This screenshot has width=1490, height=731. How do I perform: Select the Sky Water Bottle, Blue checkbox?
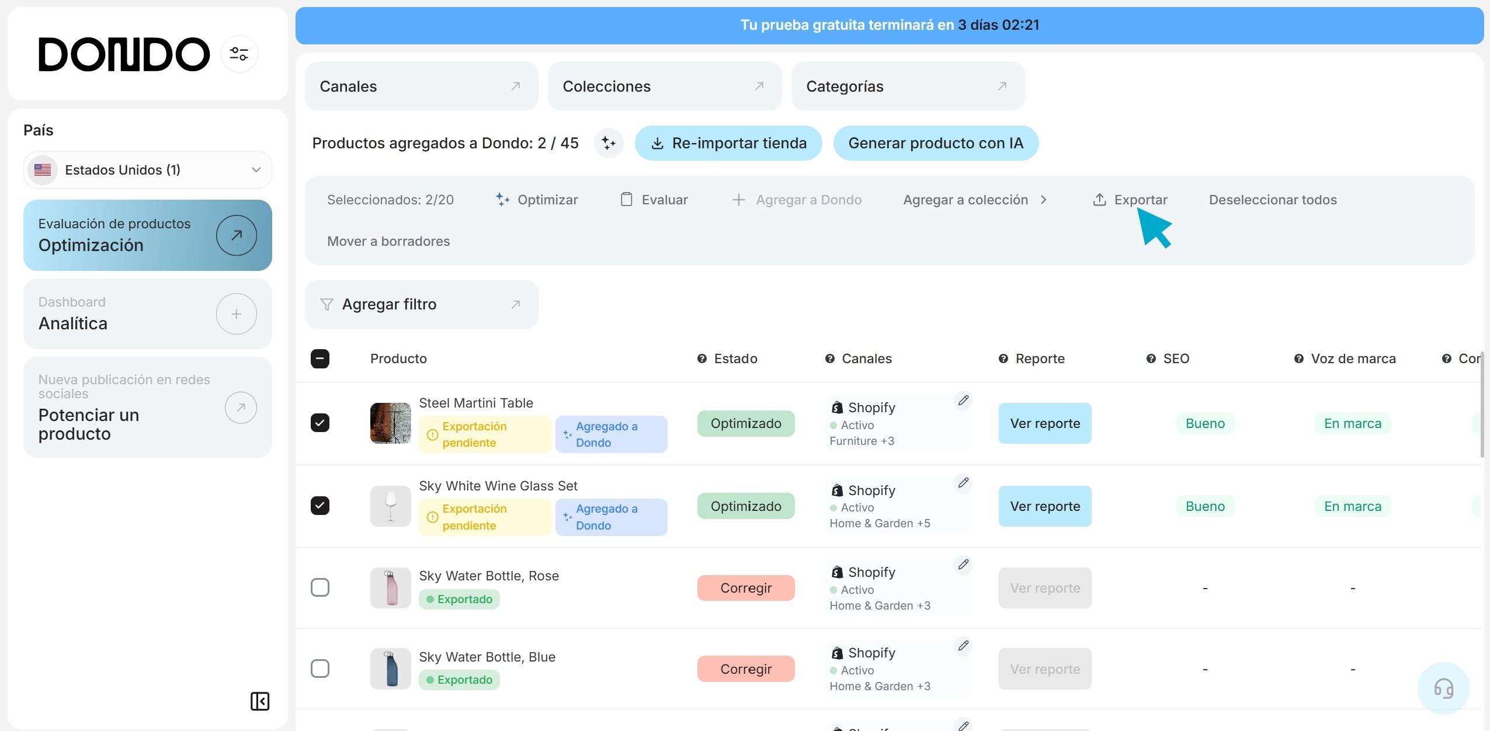point(320,668)
